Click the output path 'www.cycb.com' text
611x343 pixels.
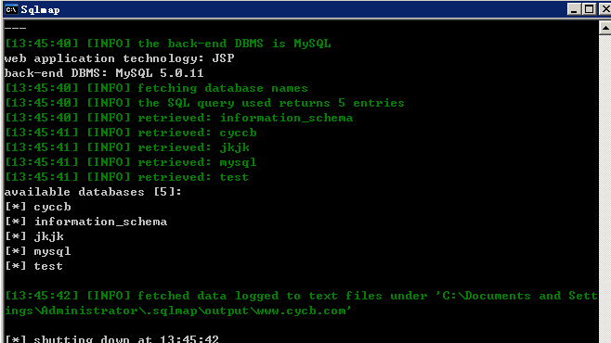301,311
